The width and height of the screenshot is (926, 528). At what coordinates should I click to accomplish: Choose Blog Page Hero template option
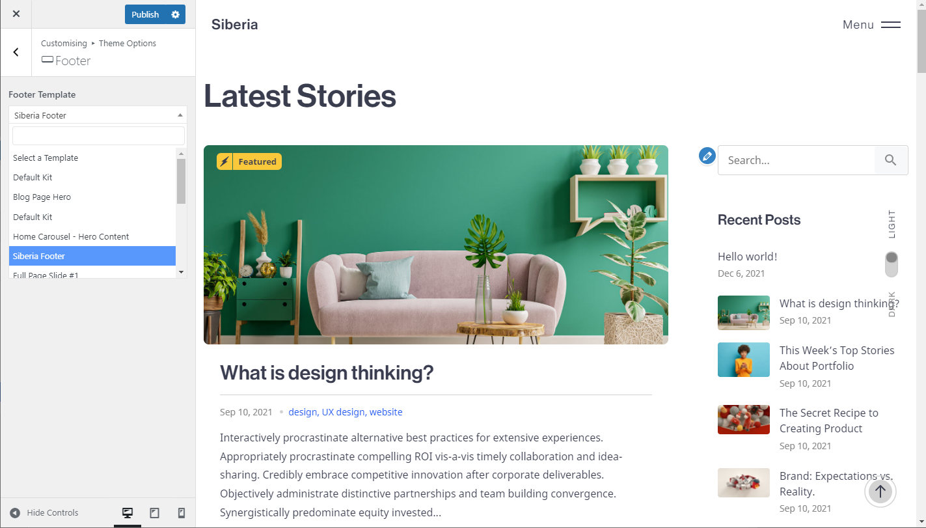click(92, 197)
